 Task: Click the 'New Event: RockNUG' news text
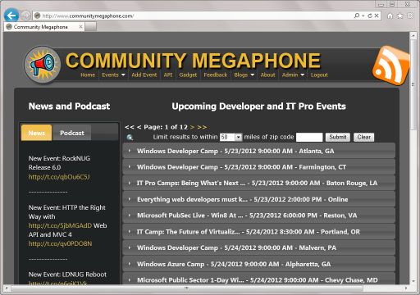tap(59, 163)
